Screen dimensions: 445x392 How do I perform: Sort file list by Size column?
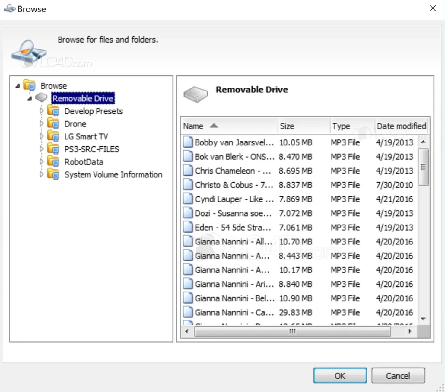[304, 126]
